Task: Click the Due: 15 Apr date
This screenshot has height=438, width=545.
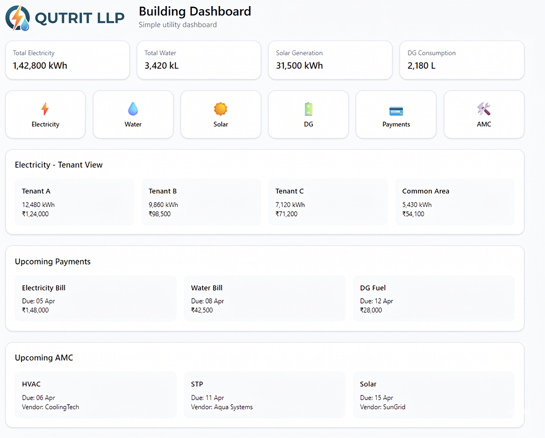Action: (x=376, y=398)
